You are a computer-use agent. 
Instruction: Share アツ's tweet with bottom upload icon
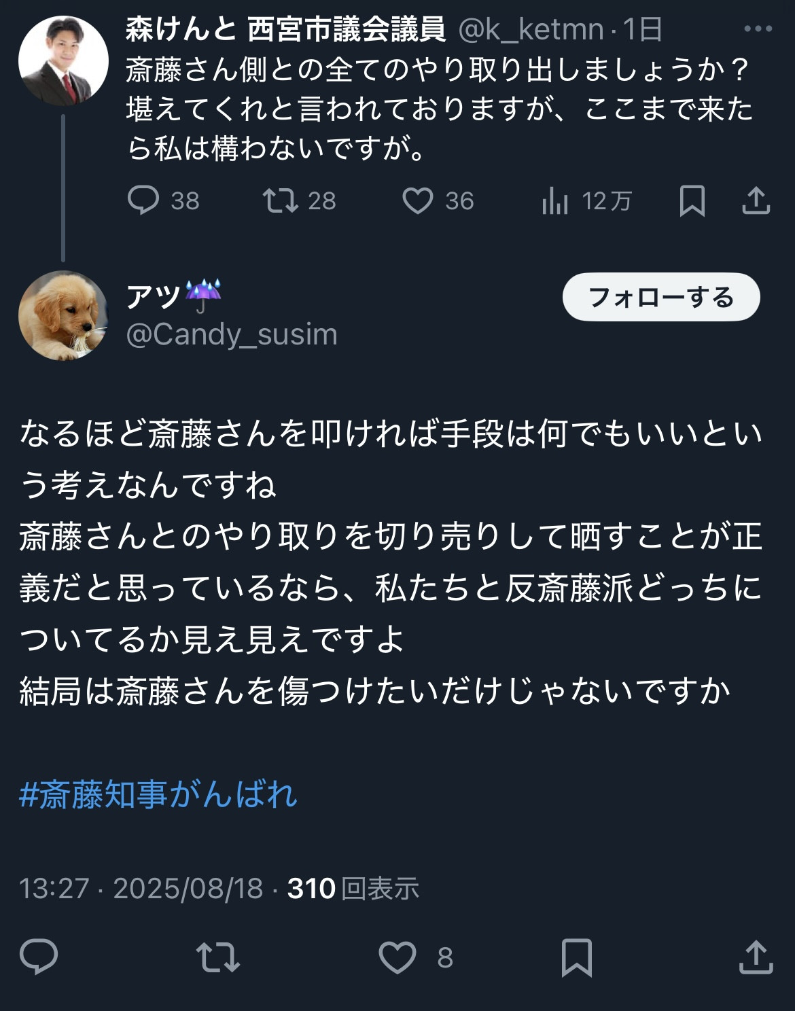click(x=756, y=957)
